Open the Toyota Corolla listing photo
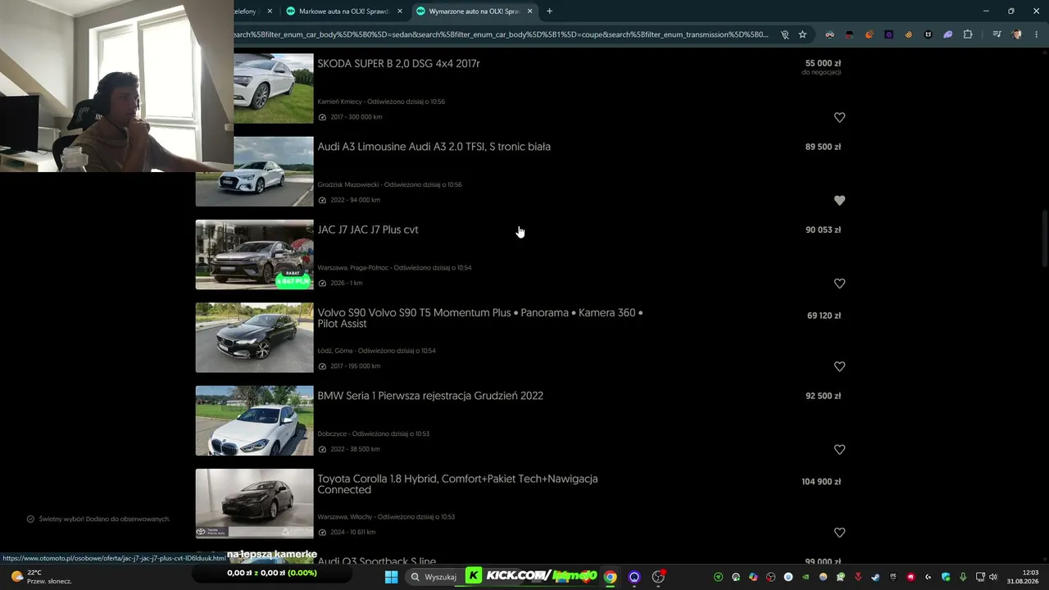 (254, 503)
